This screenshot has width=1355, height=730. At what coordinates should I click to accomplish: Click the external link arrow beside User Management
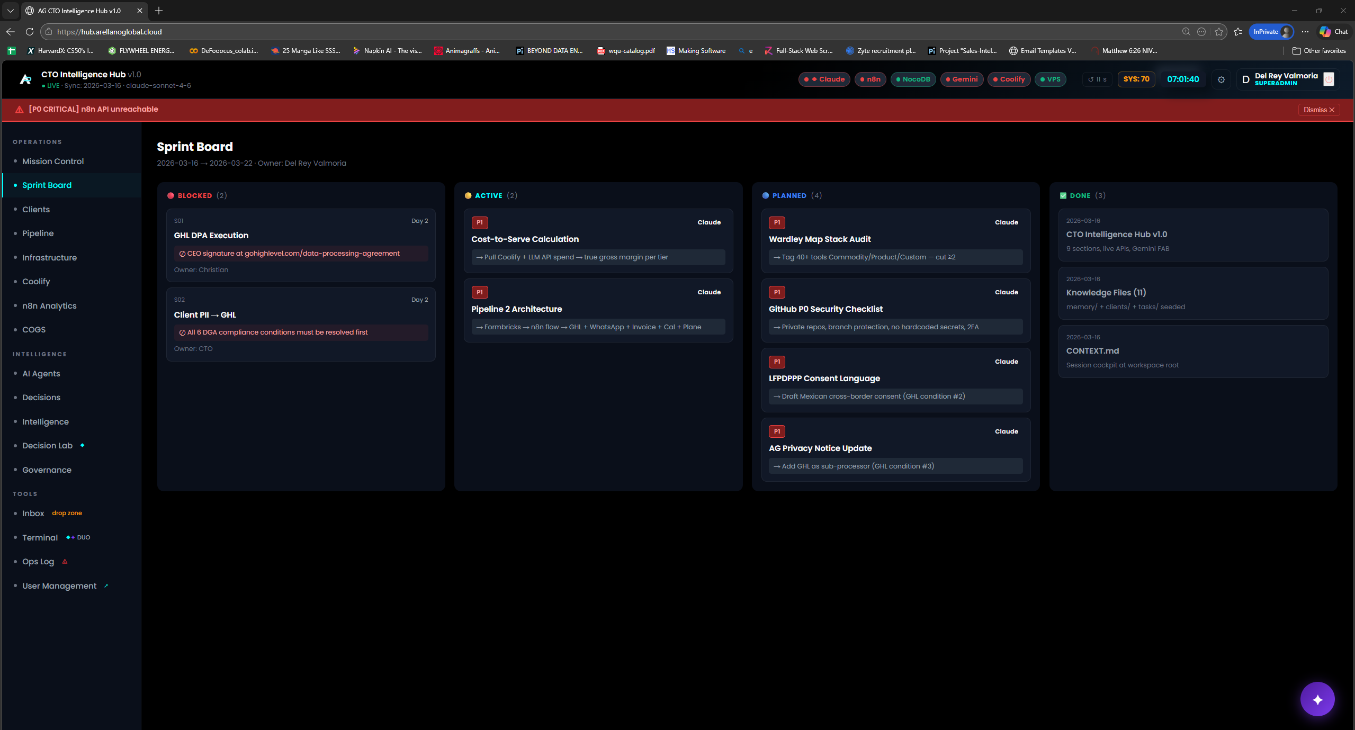tap(106, 585)
